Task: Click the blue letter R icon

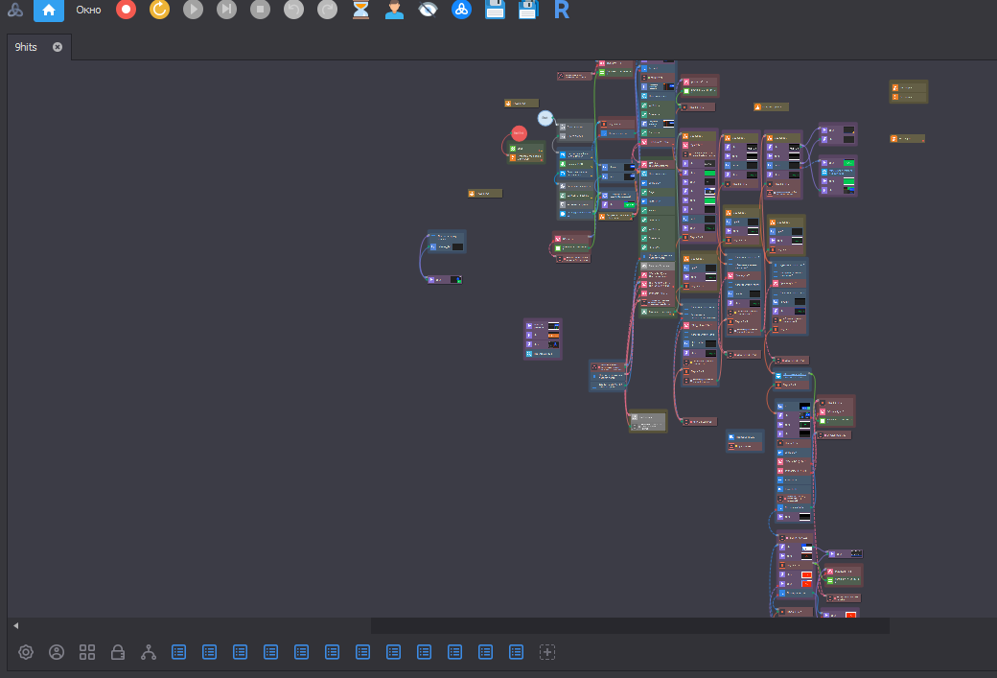Action: click(x=562, y=11)
